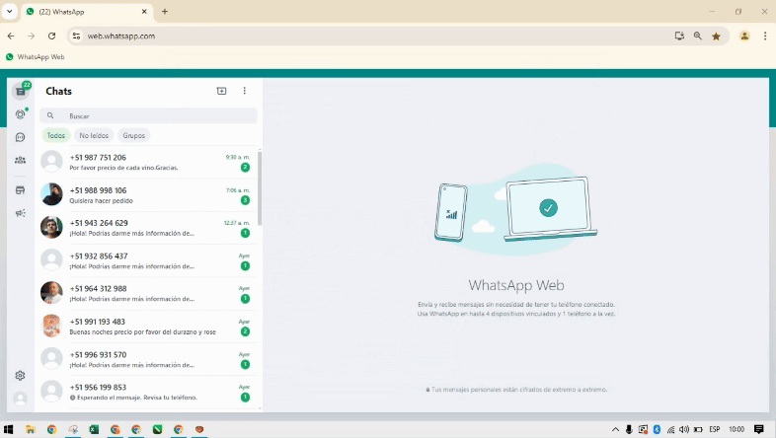Select the Todos chat filter
The height and width of the screenshot is (438, 776).
pos(56,135)
